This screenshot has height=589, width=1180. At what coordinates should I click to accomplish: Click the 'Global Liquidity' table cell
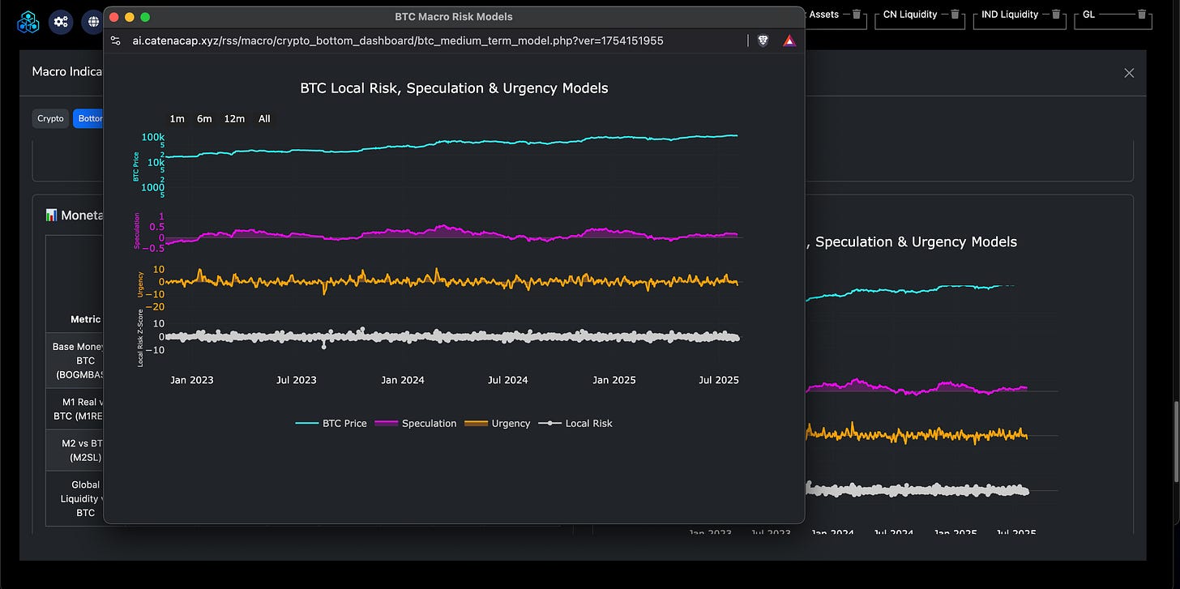pos(75,498)
